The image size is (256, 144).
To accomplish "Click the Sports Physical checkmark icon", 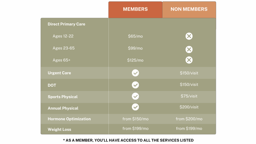I will [x=135, y=96].
